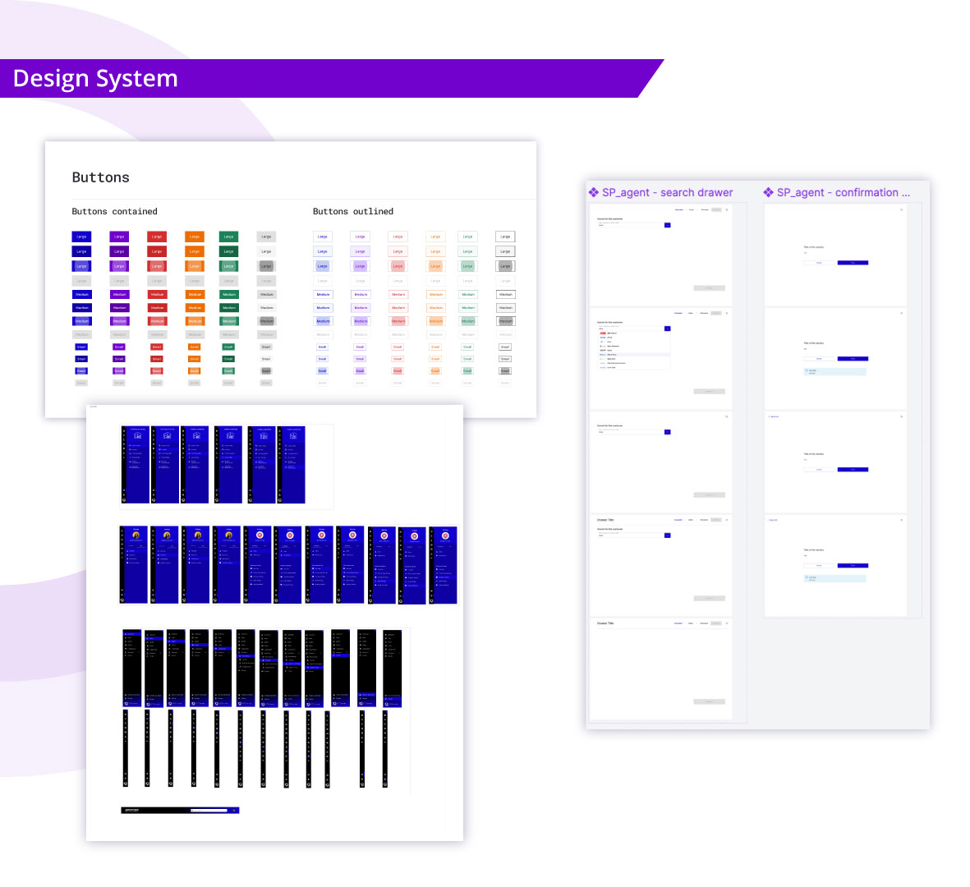Click the default orange contained Large button

point(195,237)
